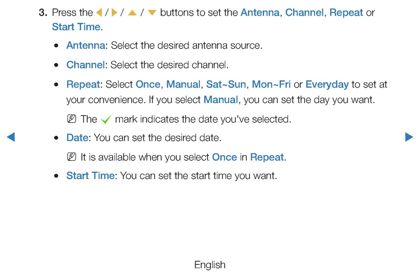Screen dimensions: 420x274
Task: Click the Channel bullet heading
Action: (86, 65)
